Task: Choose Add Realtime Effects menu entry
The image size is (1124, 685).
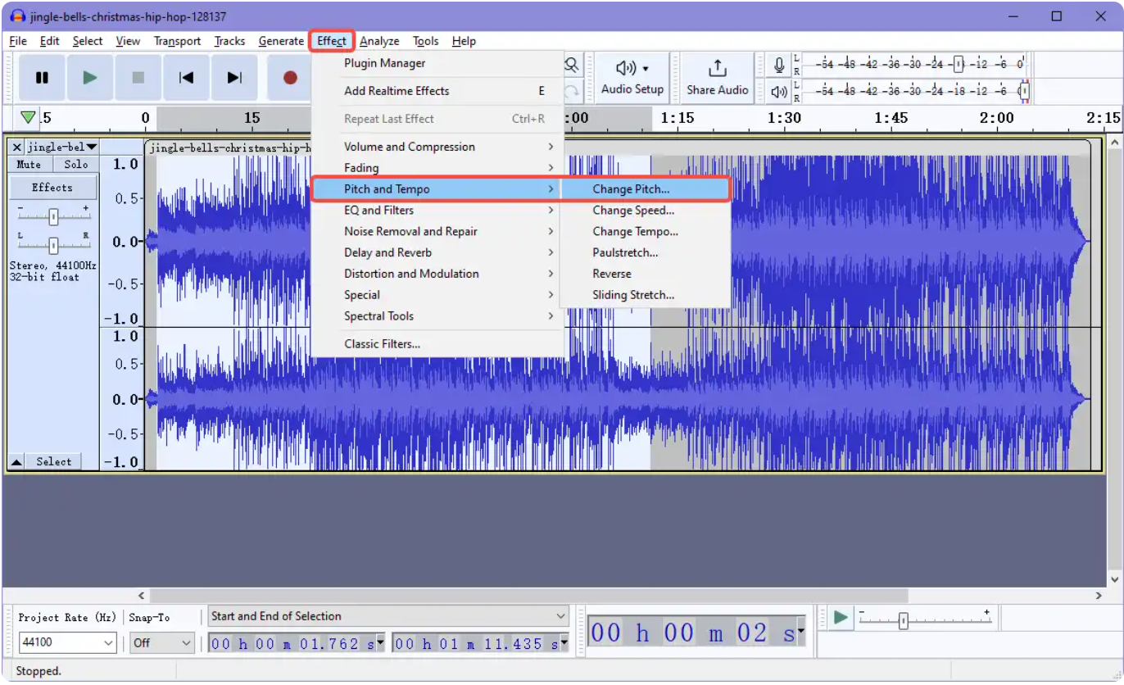Action: coord(438,91)
